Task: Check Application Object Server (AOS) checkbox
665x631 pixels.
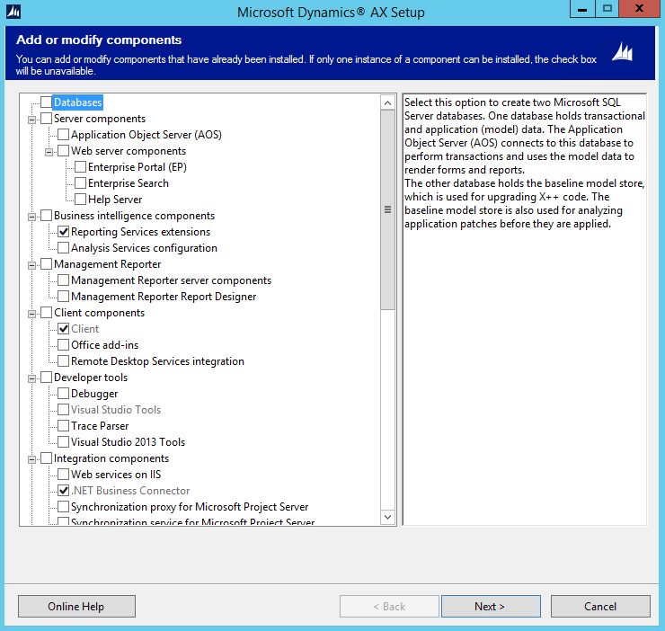Action: tap(63, 134)
